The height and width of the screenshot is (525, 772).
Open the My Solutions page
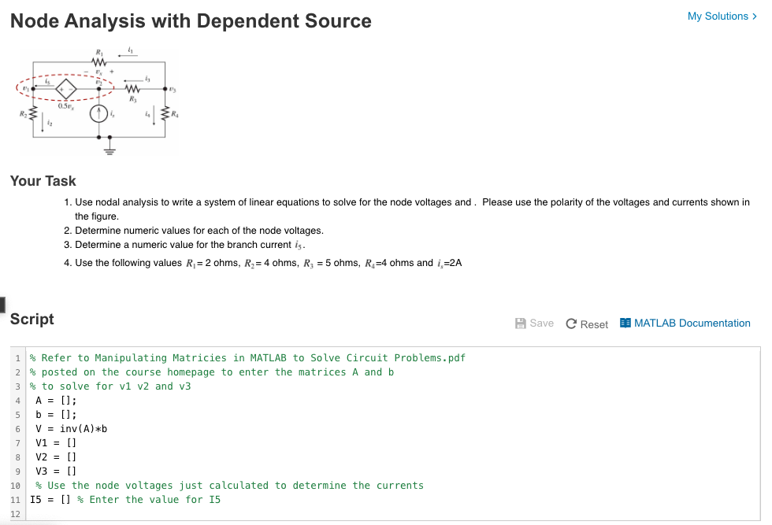(718, 16)
